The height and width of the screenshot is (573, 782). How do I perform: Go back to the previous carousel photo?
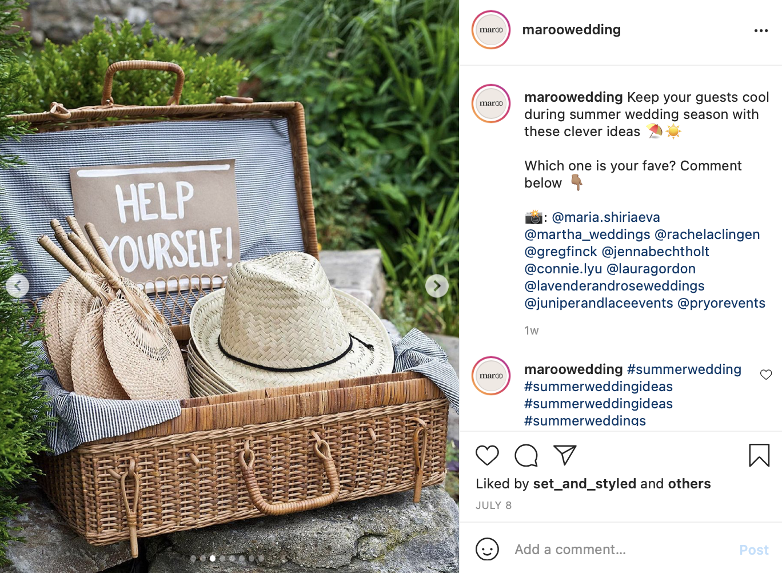(x=18, y=286)
